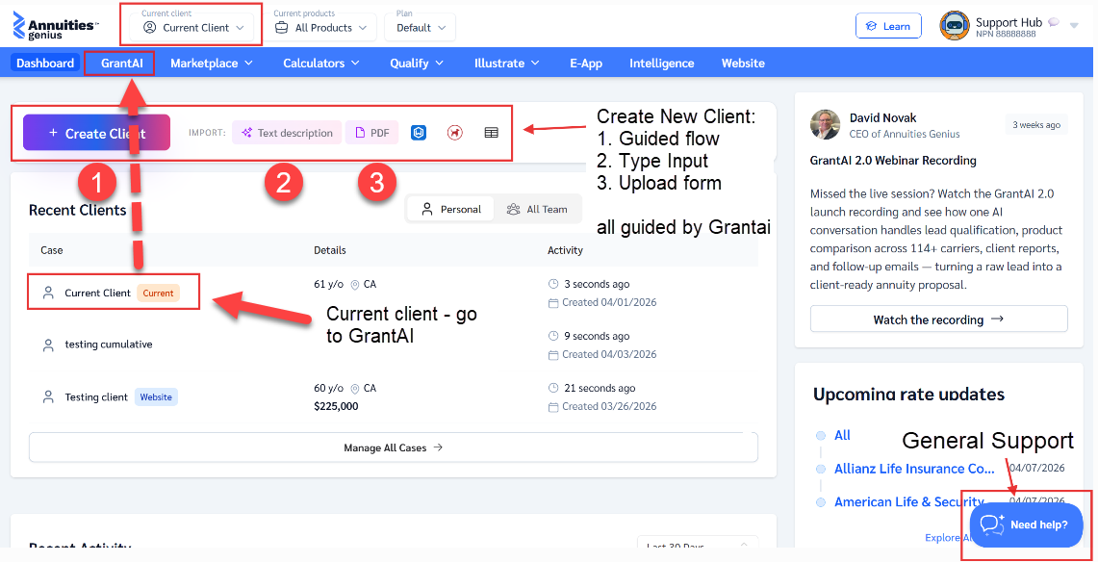1098x562 pixels.
Task: Click the Case column header
Action: (52, 250)
